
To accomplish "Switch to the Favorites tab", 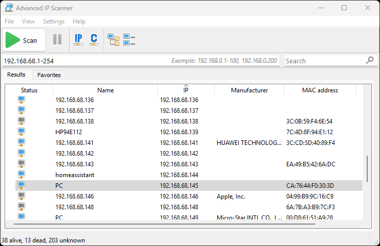I will (49, 75).
